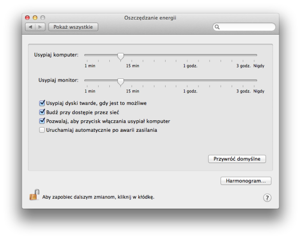301x239 pixels.
Task: Toggle Pozwalaj, aby przycisk włączania usypiał komputer
Action: (42, 121)
